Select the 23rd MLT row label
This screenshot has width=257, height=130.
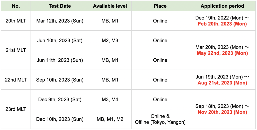point(16,109)
